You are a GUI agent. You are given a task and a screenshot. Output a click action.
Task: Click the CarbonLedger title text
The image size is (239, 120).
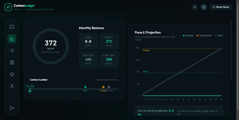pyautogui.click(x=24, y=6)
